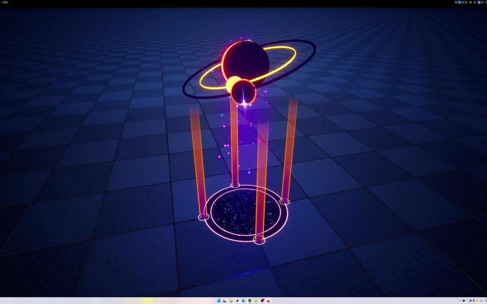This screenshot has height=304, width=487.
Task: Expand hidden system tray icons
Action: 460,301
